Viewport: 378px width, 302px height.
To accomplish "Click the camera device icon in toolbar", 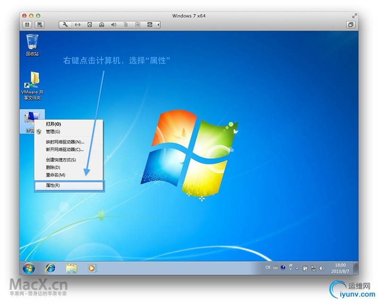I will pos(137,25).
